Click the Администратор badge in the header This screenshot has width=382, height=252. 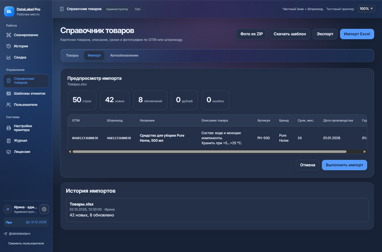[x=117, y=9]
